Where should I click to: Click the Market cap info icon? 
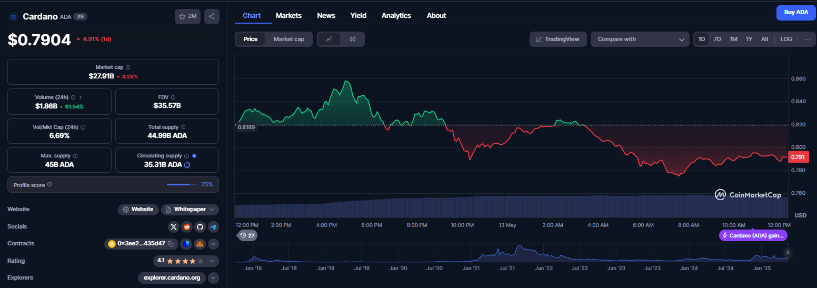(128, 67)
